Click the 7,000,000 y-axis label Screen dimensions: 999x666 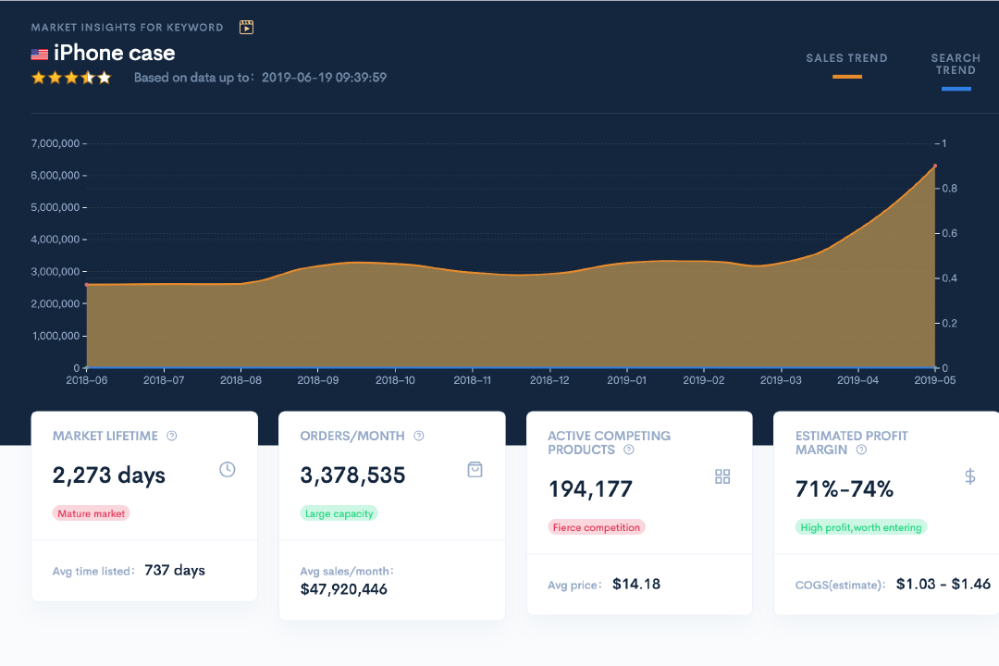click(x=55, y=143)
